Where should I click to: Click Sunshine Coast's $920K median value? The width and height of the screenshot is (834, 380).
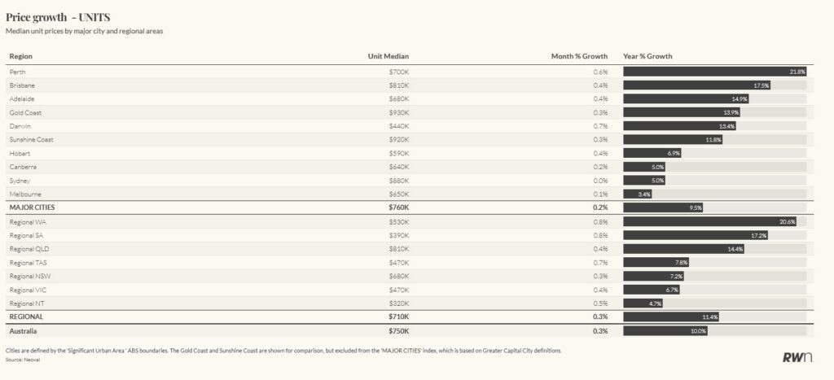click(x=398, y=140)
